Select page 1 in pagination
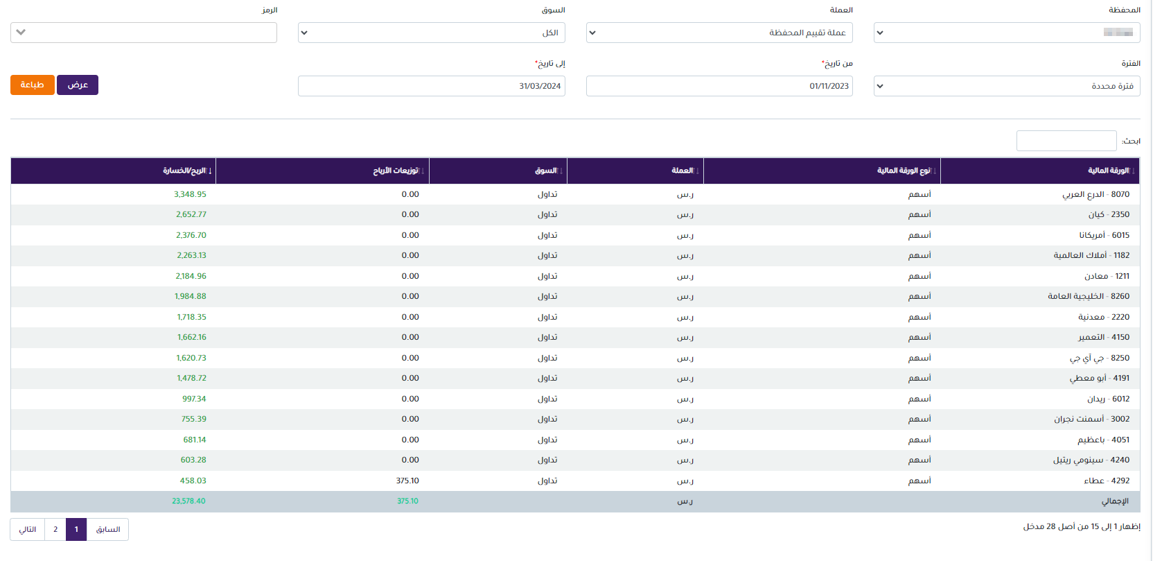 (x=76, y=529)
